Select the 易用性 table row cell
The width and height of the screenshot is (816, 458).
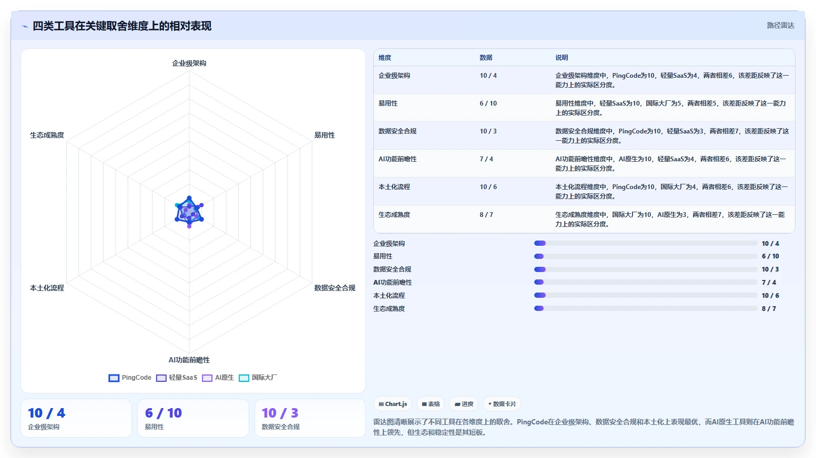[388, 103]
